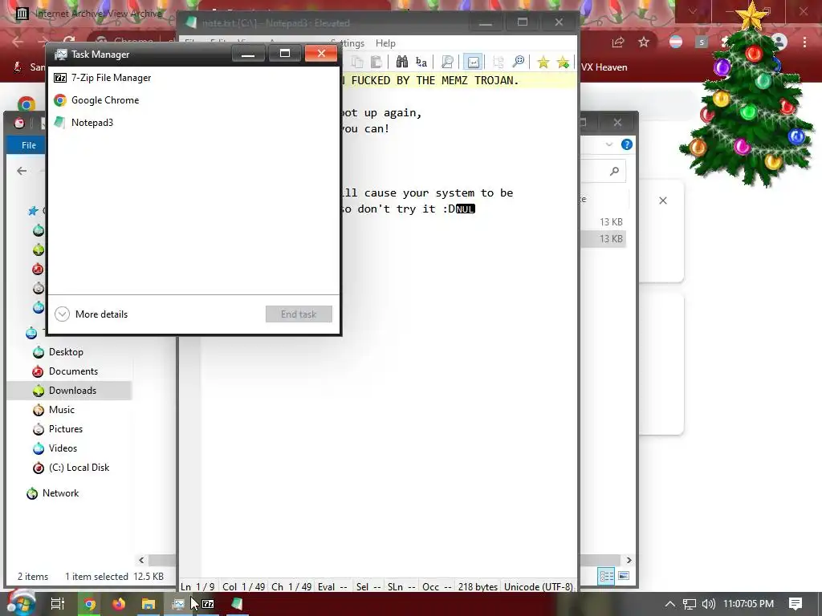Click the Col 1 / 49 status indicator
822x616 pixels.
pyautogui.click(x=244, y=586)
